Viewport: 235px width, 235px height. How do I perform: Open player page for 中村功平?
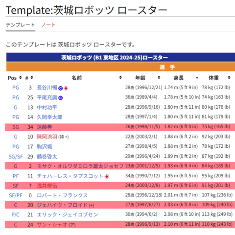47,107
